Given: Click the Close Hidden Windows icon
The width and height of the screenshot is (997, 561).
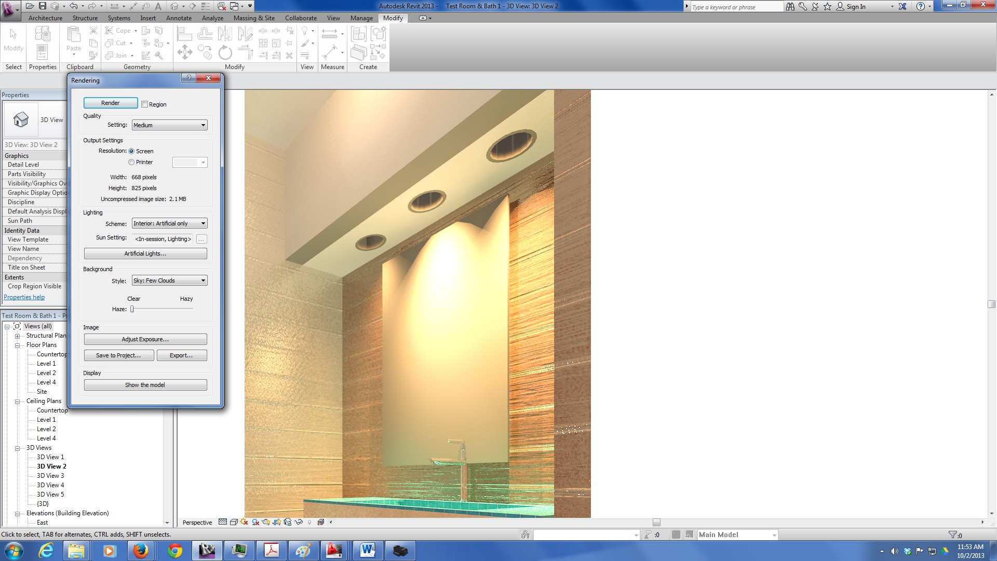Looking at the screenshot, I should (222, 6).
